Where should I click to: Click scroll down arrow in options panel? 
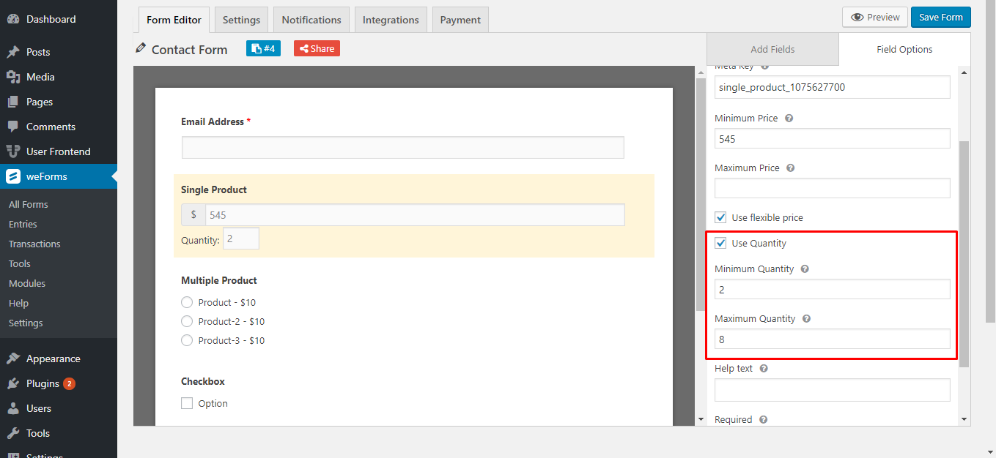click(x=964, y=419)
